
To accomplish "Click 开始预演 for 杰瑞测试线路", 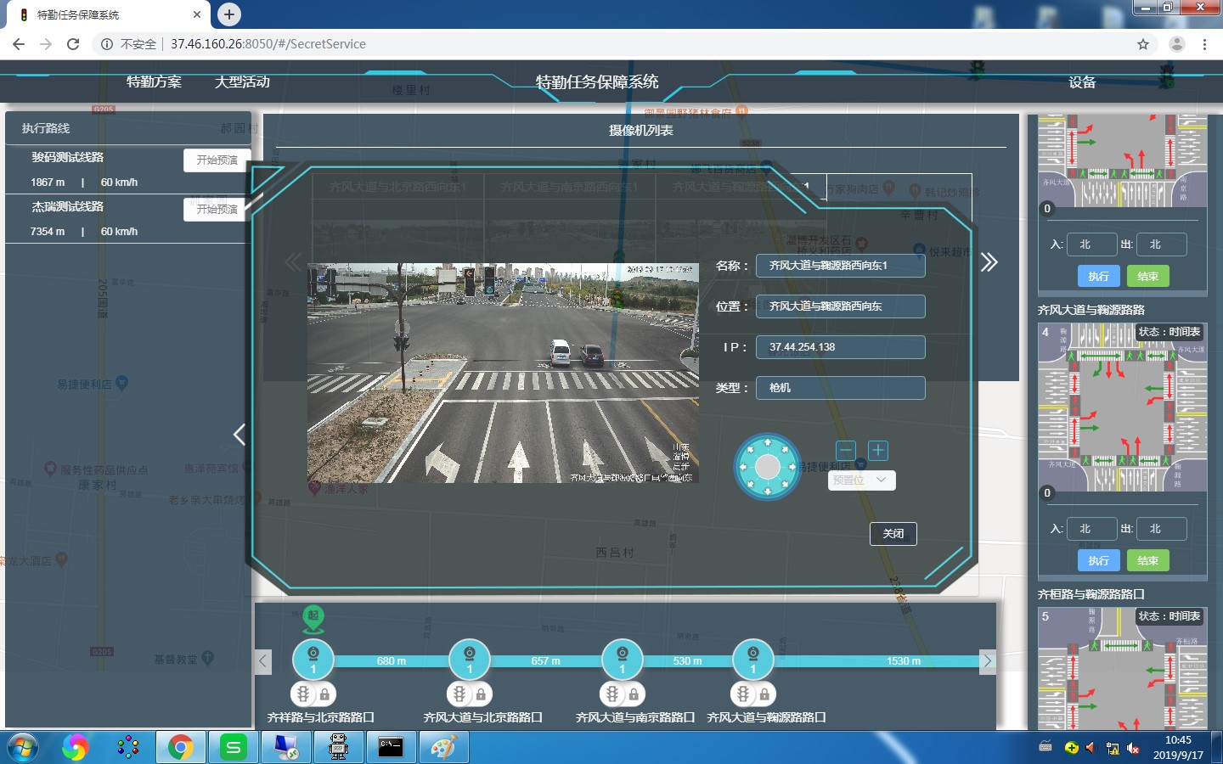I will (217, 210).
